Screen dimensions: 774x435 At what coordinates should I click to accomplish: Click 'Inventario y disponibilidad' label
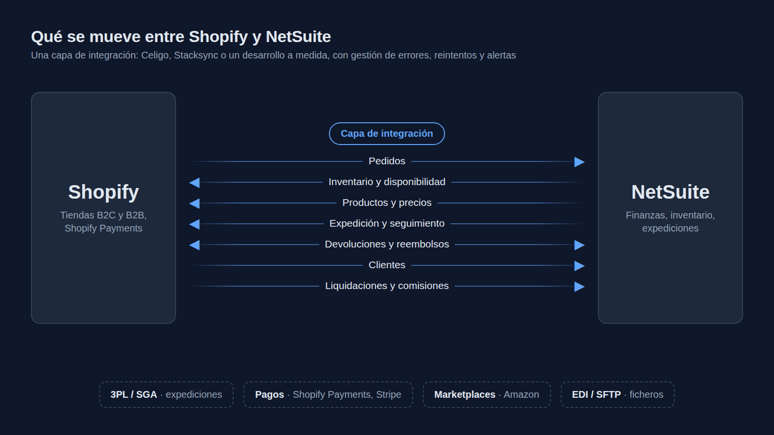pos(387,182)
